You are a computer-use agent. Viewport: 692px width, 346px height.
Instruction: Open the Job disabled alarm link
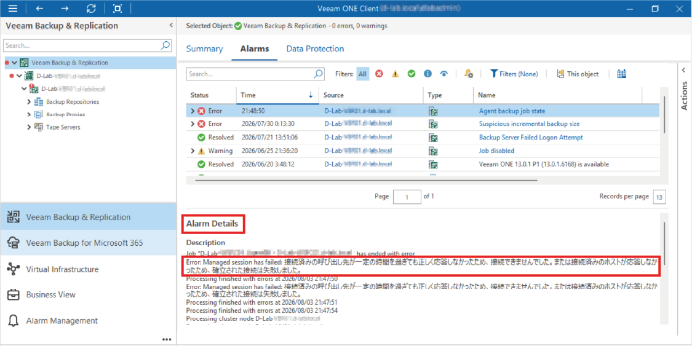click(x=496, y=151)
